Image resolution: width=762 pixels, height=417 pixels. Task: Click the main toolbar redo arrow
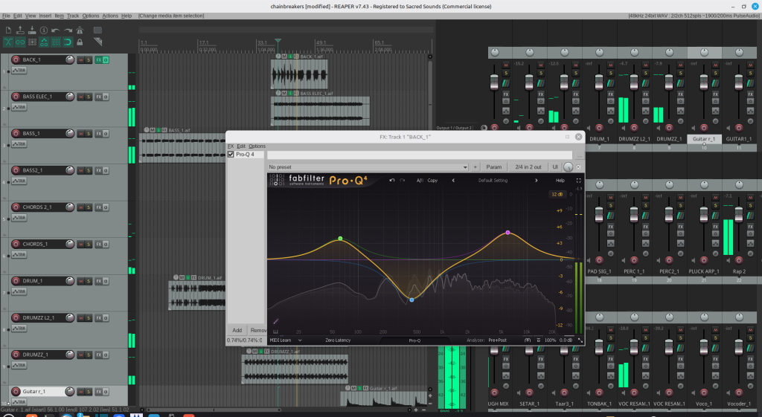coord(68,30)
